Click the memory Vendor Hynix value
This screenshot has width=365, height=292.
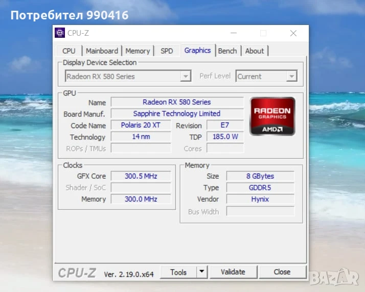tap(260, 199)
